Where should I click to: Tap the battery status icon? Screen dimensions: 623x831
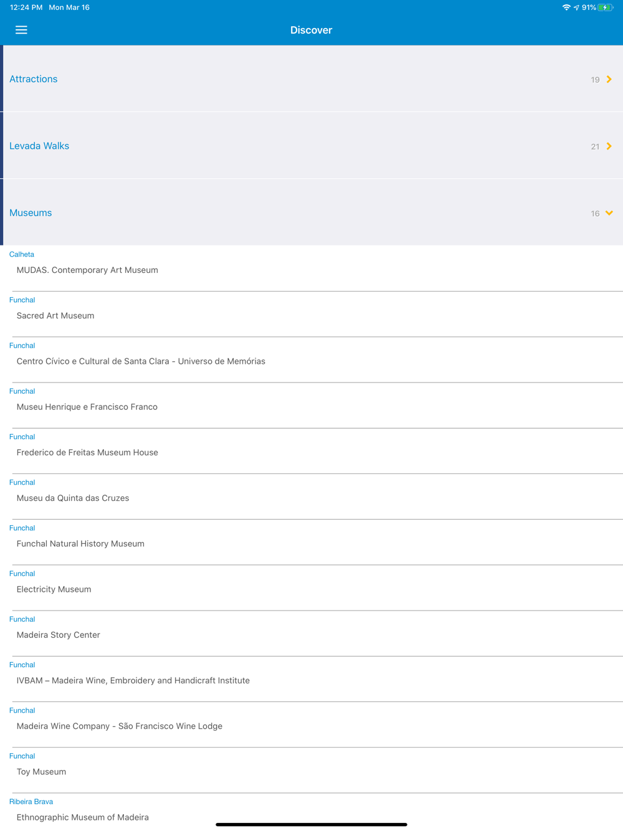(606, 7)
